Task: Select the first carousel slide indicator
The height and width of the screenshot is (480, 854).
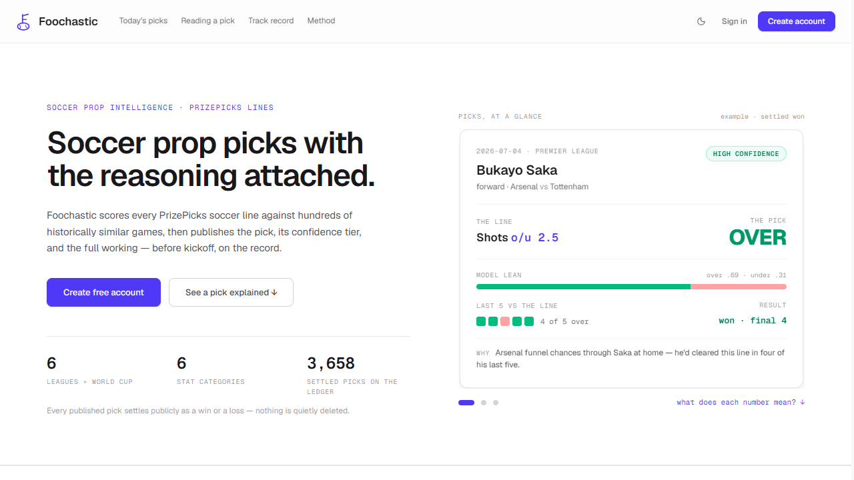Action: [x=466, y=403]
